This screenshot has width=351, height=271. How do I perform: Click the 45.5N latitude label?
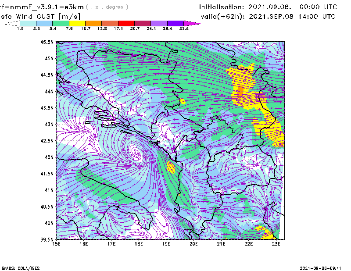click(x=47, y=42)
